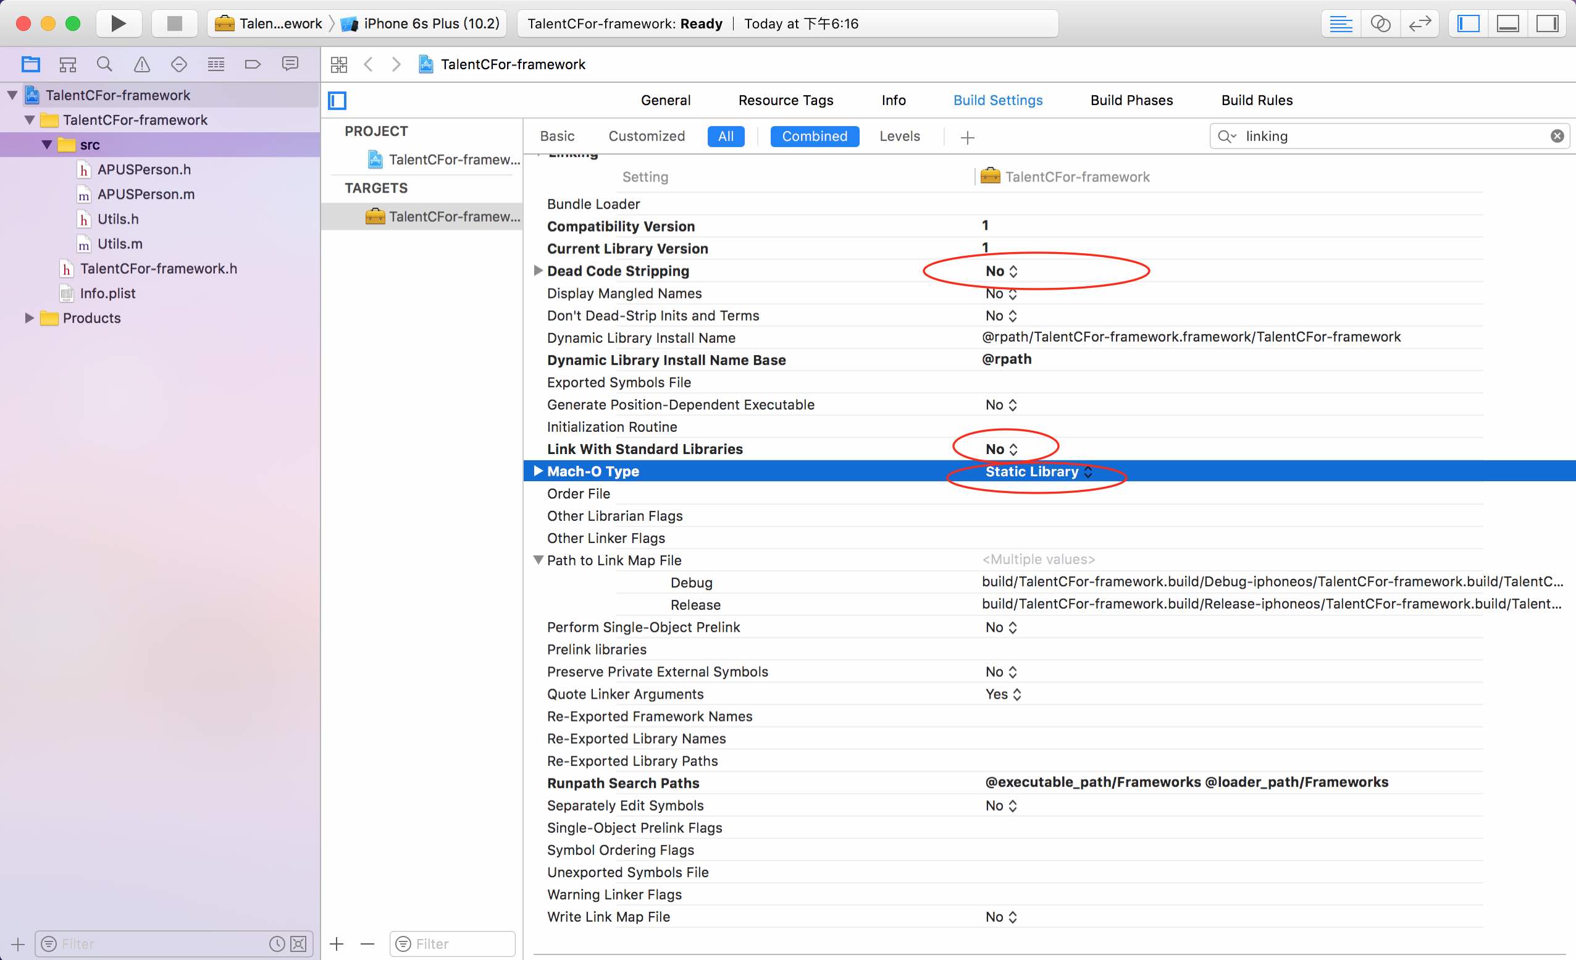Click the Stop button in toolbar
This screenshot has width=1576, height=960.
(x=174, y=23)
